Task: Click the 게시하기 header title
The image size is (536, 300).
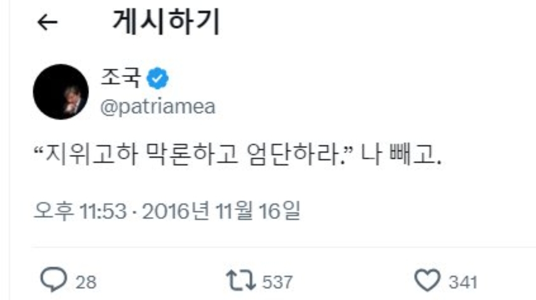Action: pos(166,22)
